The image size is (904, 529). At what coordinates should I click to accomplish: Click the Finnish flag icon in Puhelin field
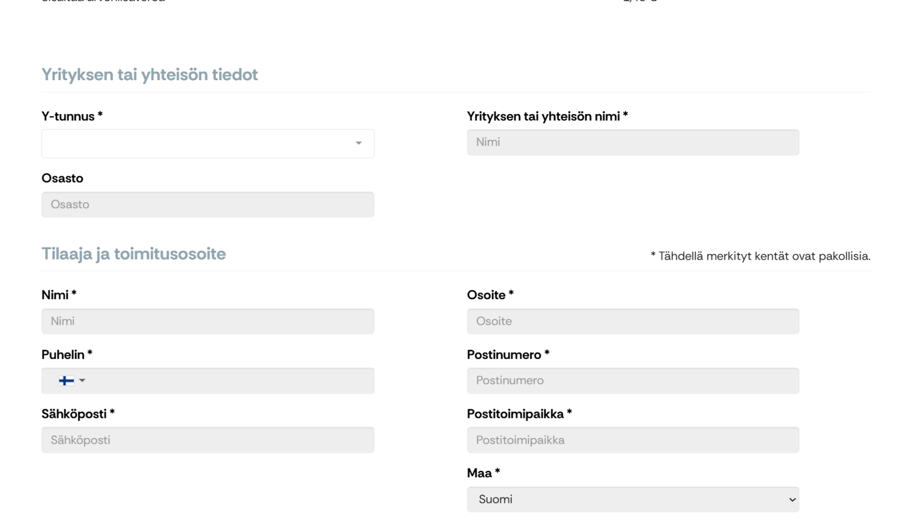coord(67,381)
